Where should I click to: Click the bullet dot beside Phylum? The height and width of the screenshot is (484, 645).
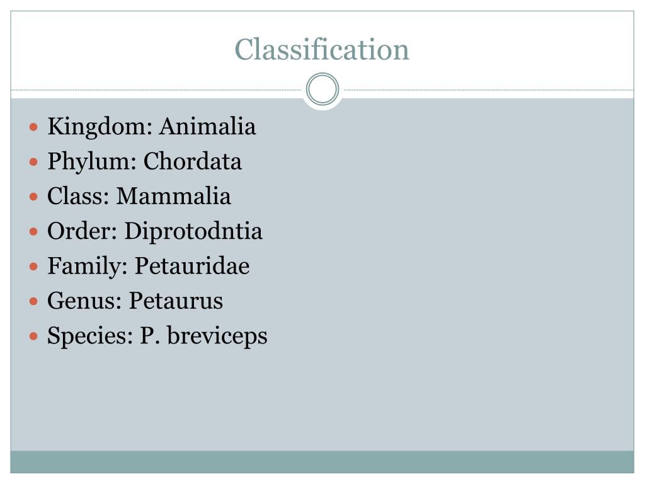click(34, 162)
